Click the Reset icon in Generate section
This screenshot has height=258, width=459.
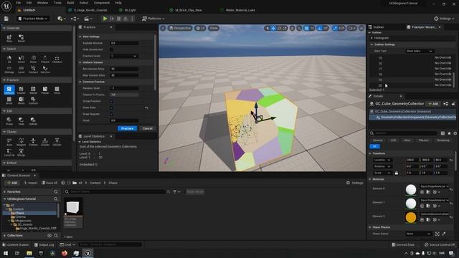(21, 38)
